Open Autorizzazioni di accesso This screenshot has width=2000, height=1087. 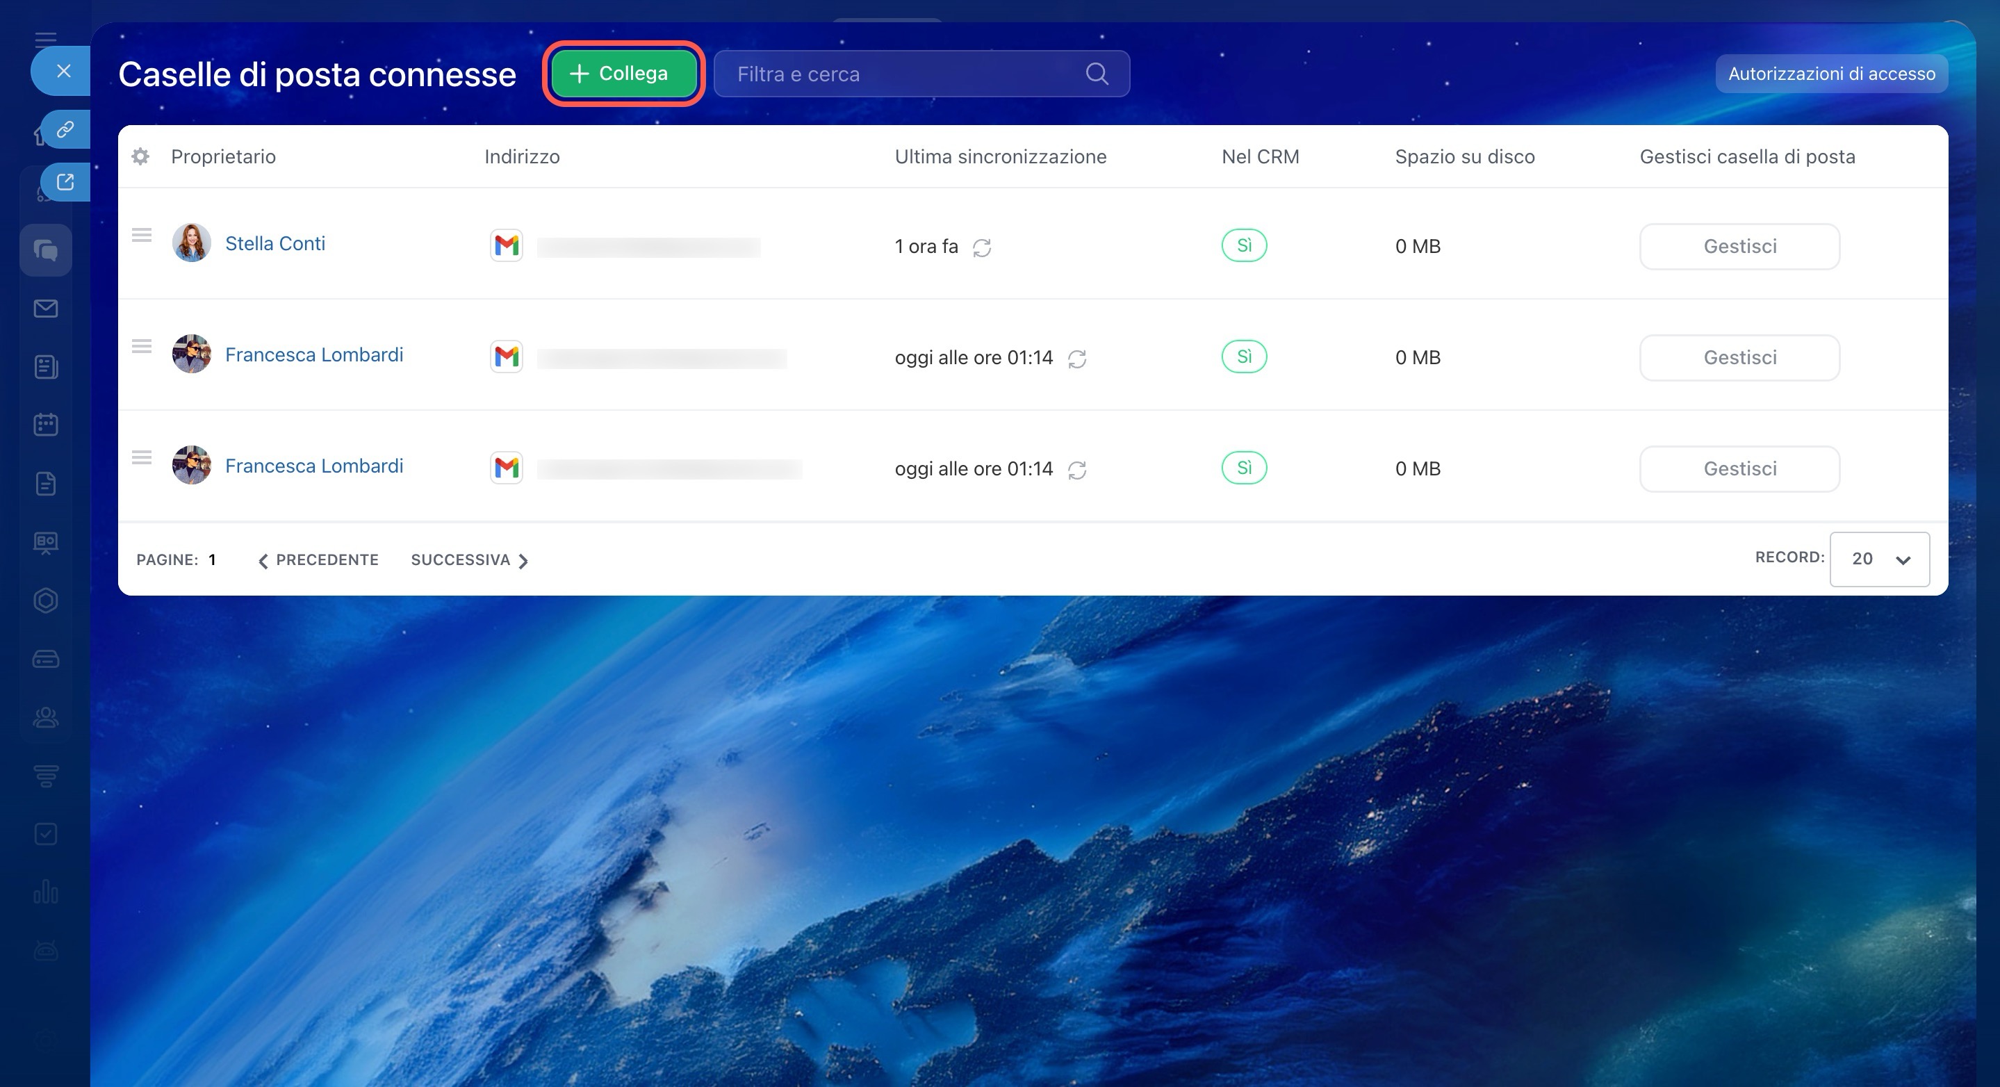pyautogui.click(x=1830, y=74)
